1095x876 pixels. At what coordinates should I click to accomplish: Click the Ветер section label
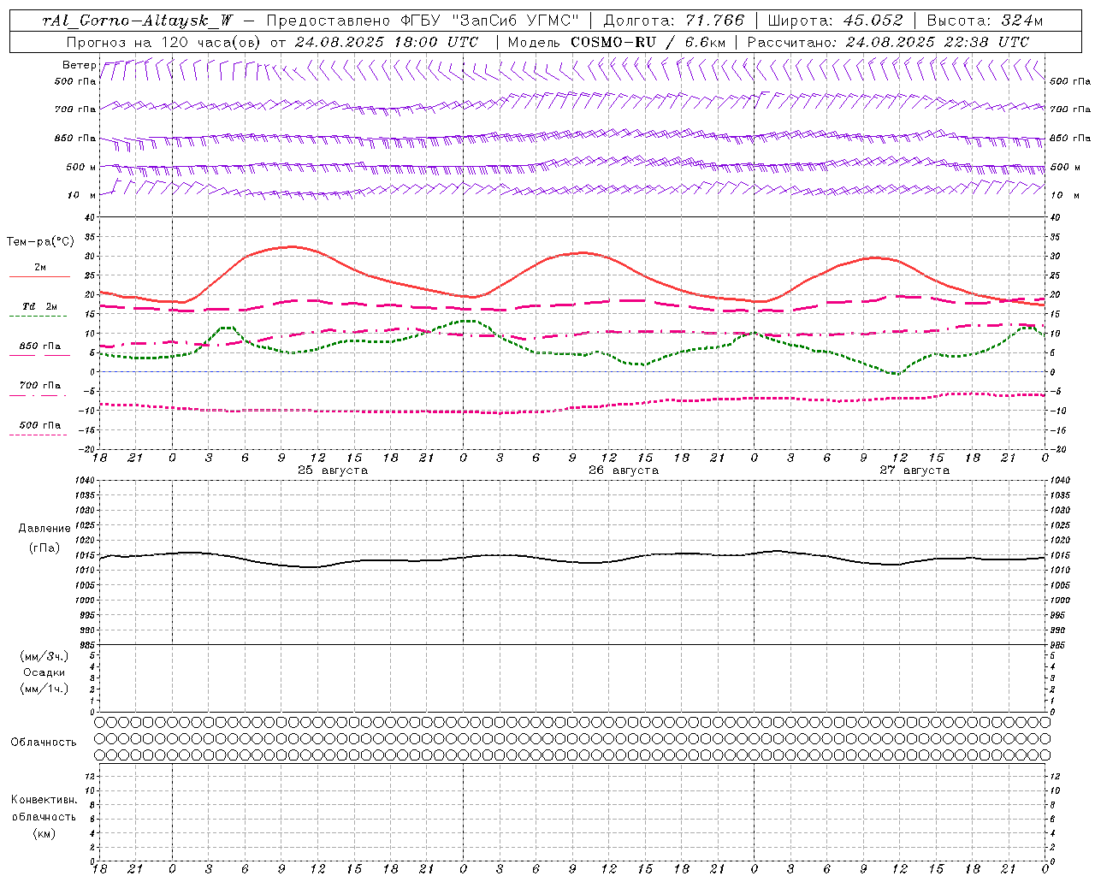[79, 65]
